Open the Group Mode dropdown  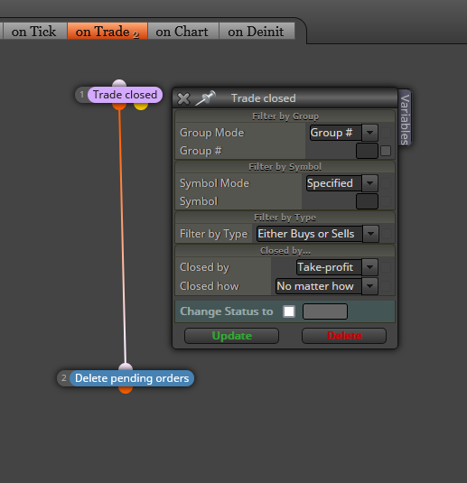(343, 133)
